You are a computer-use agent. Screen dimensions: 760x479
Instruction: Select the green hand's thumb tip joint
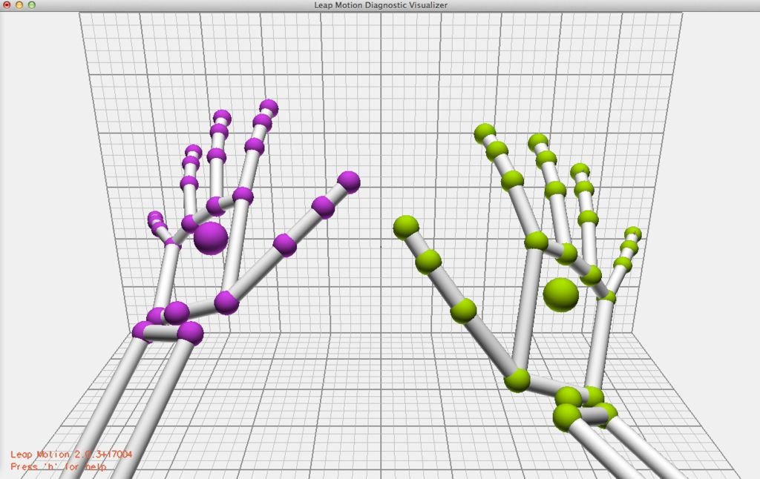(406, 227)
